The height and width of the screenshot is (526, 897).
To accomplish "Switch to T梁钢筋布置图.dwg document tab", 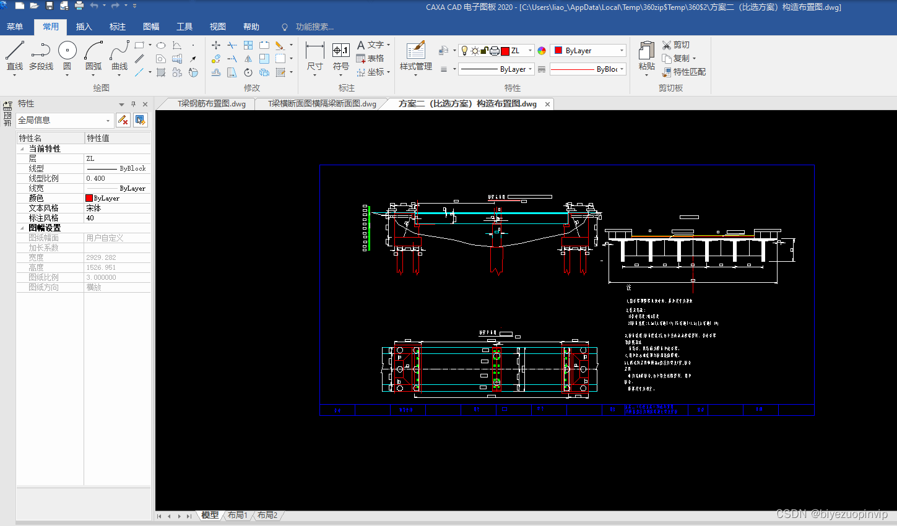I will point(212,104).
